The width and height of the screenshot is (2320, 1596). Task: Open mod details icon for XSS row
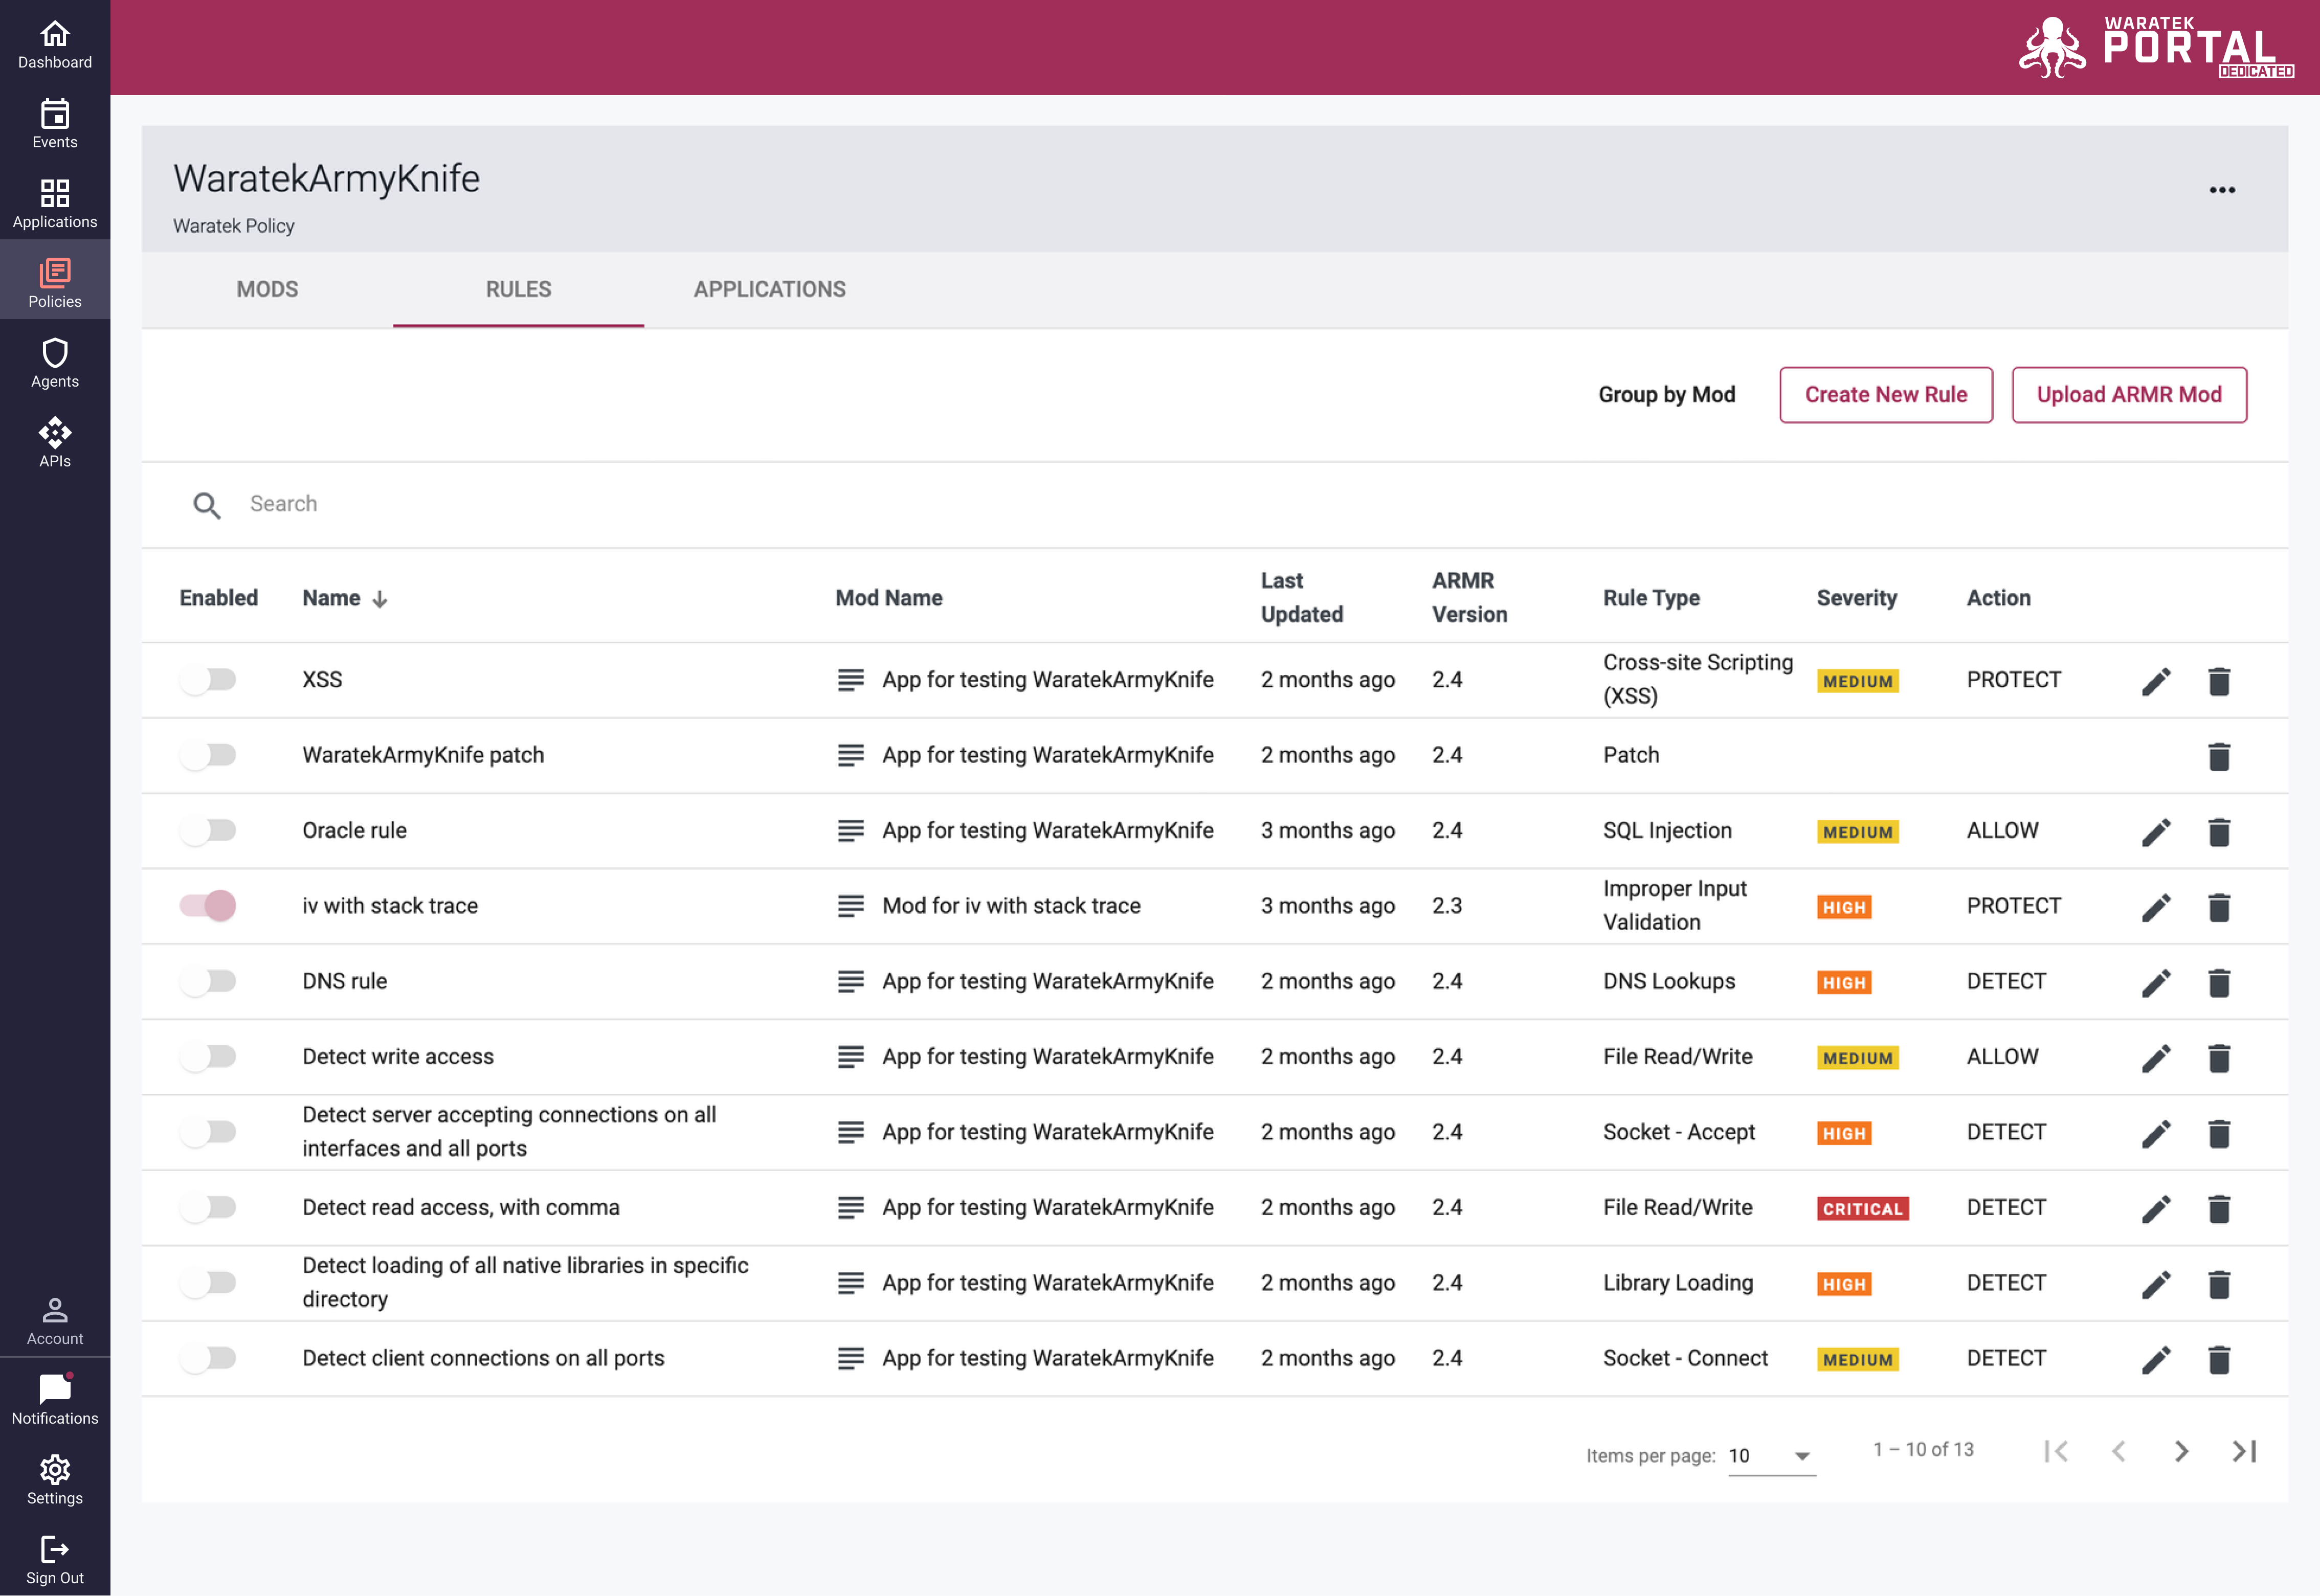[x=850, y=680]
